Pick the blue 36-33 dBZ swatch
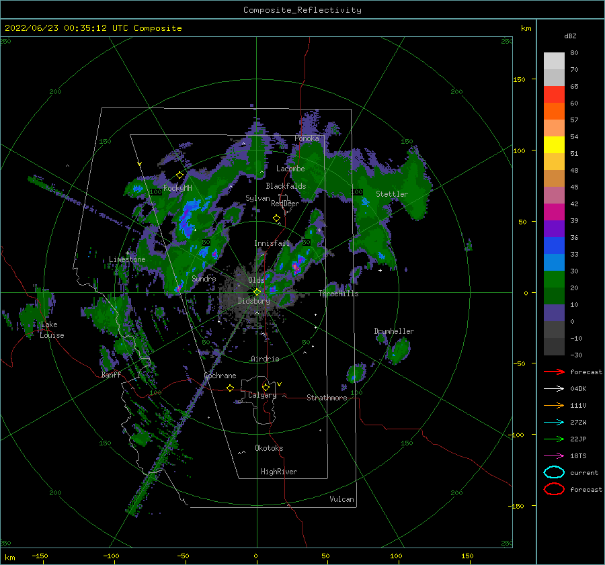The image size is (605, 565). (554, 246)
